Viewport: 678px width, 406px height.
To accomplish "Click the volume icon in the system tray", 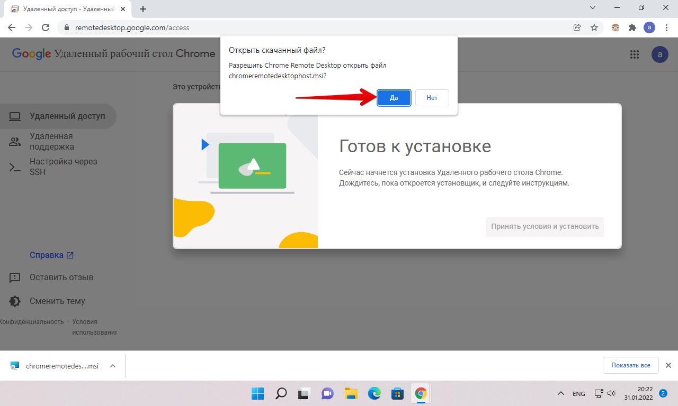I will pos(611,393).
